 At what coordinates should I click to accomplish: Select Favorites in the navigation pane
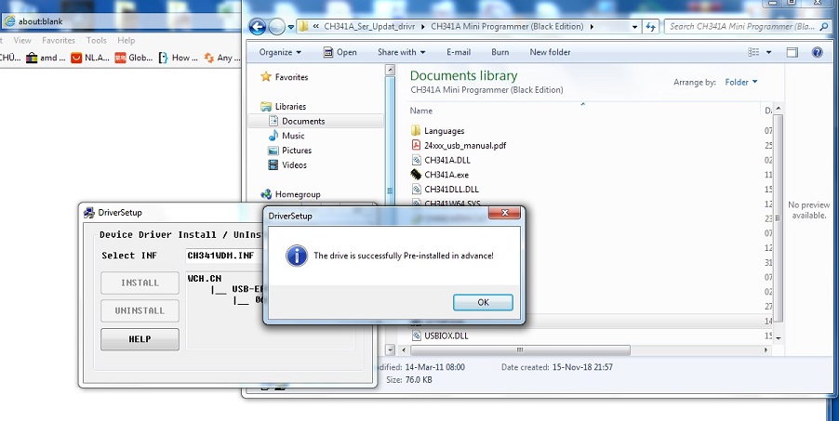(292, 77)
